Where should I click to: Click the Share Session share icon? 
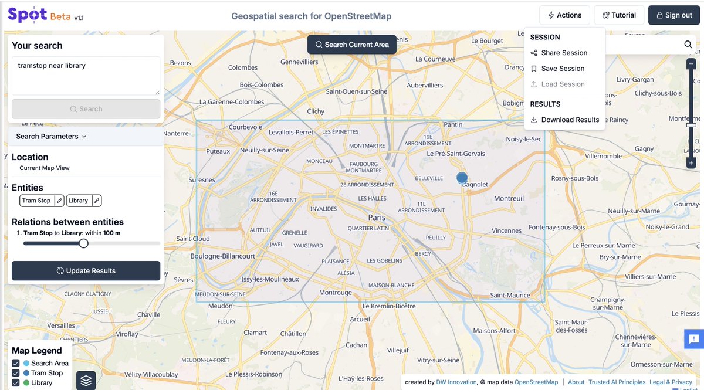coord(534,53)
